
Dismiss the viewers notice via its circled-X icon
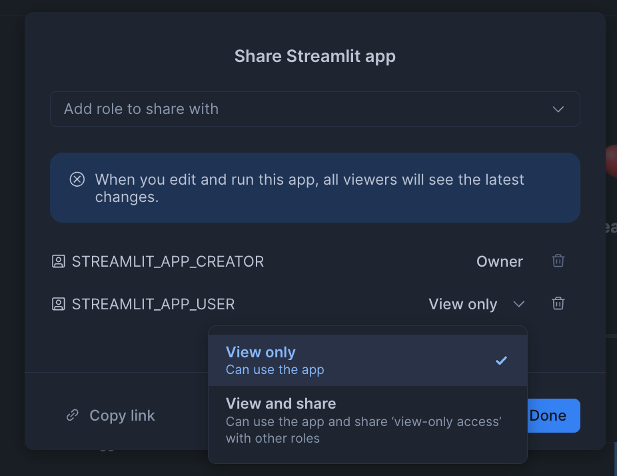(x=77, y=179)
